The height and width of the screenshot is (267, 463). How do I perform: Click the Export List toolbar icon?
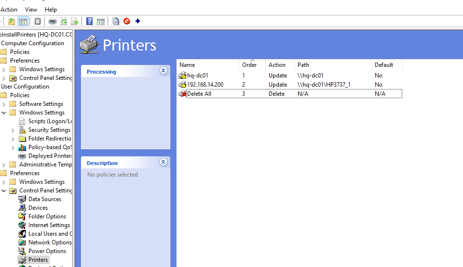coord(75,21)
